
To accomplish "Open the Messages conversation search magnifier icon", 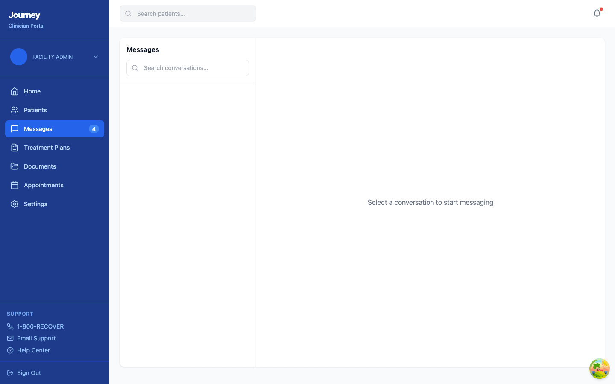I will point(135,68).
